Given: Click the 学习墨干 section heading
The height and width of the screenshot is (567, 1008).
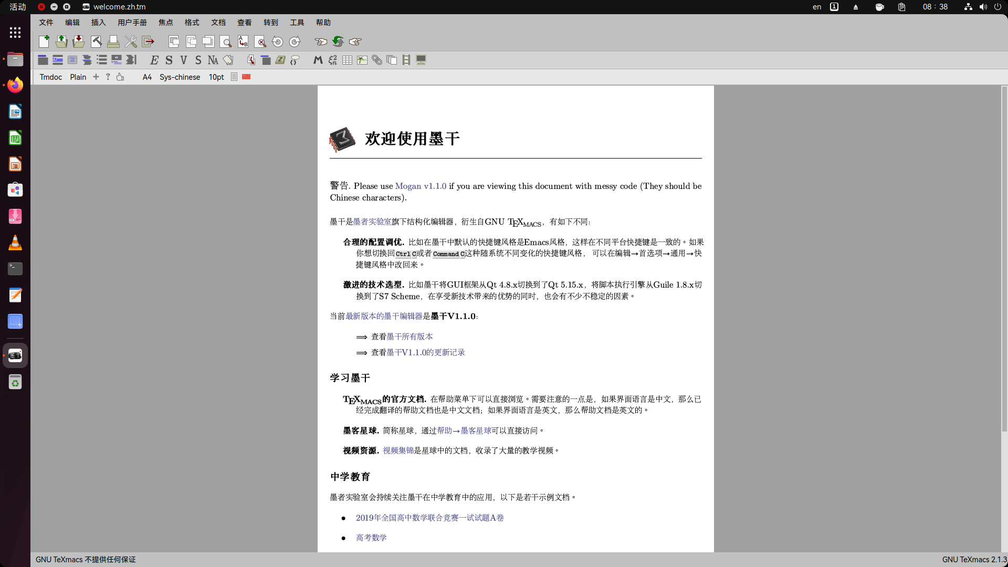Looking at the screenshot, I should tap(350, 378).
